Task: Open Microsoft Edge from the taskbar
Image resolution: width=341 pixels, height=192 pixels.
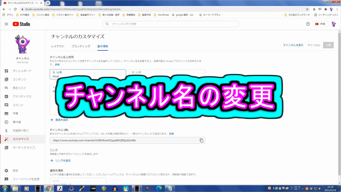Action: (159, 188)
